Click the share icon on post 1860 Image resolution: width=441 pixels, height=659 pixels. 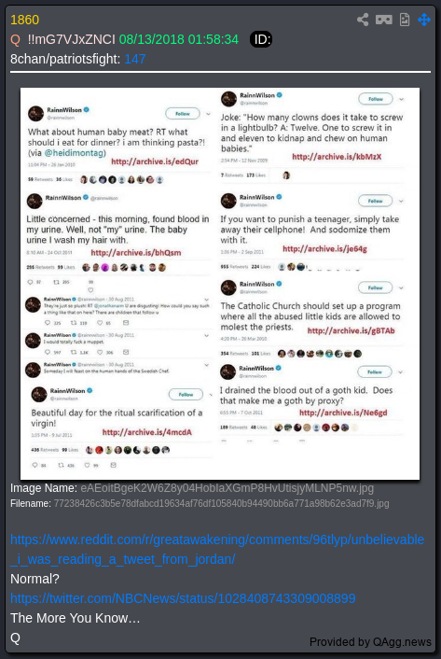pos(363,20)
